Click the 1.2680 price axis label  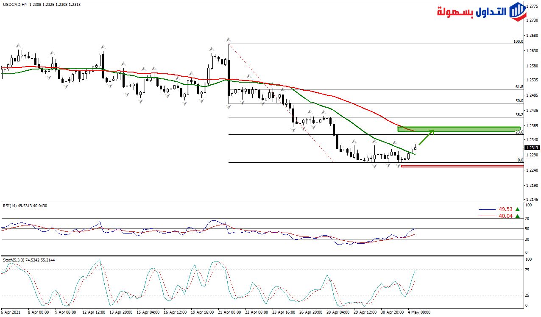pyautogui.click(x=532, y=36)
